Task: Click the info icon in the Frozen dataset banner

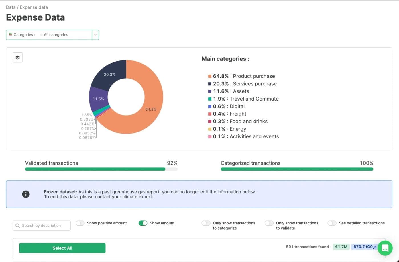Action: coord(26,194)
